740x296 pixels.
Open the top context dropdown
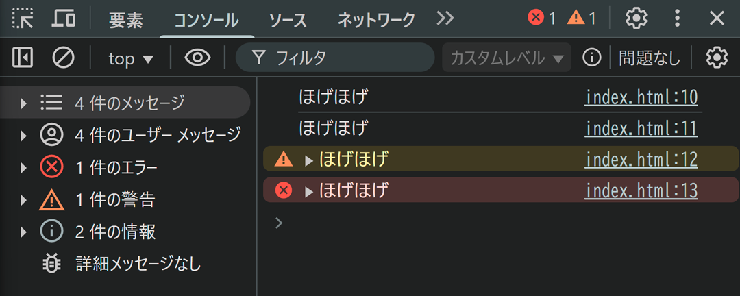131,58
